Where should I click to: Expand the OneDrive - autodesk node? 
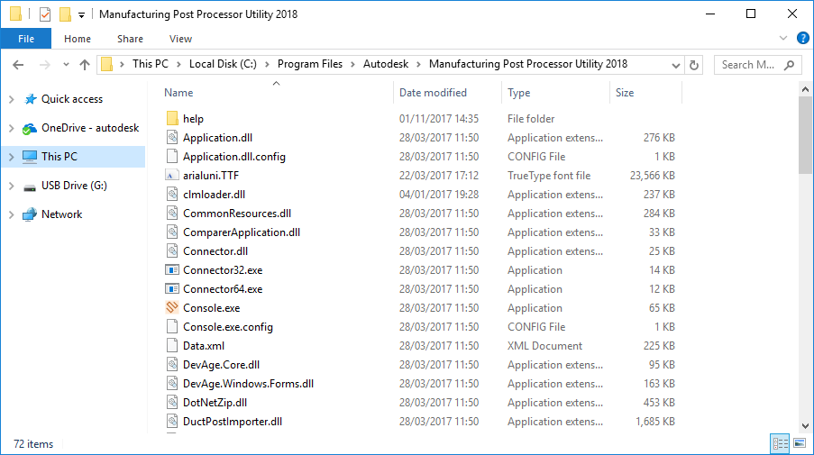pos(12,128)
